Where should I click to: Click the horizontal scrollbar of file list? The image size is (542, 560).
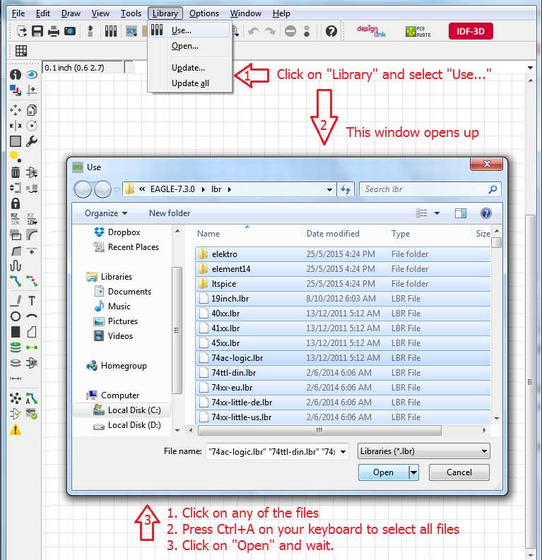click(x=319, y=430)
